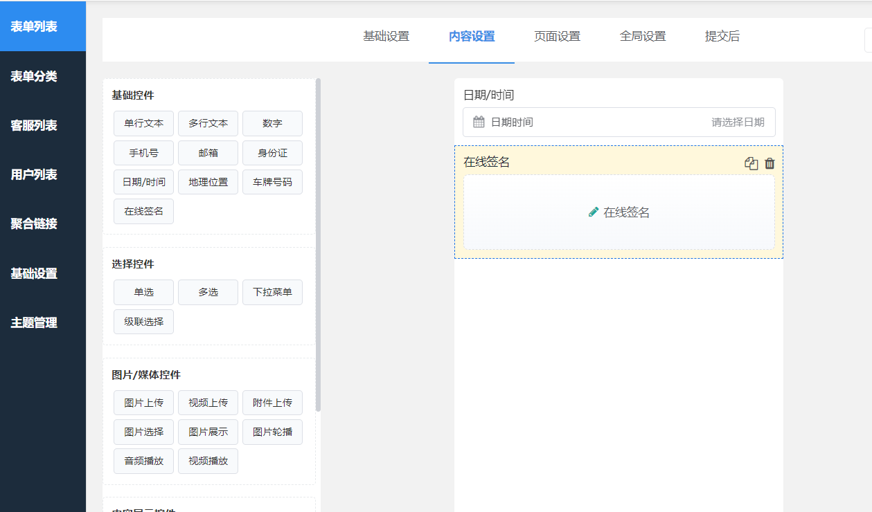This screenshot has height=512, width=872.
Task: Insert the 音频播放 control
Action: click(x=143, y=461)
